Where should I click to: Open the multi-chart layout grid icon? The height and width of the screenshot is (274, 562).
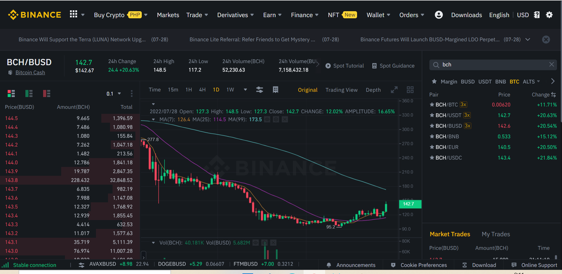(410, 90)
